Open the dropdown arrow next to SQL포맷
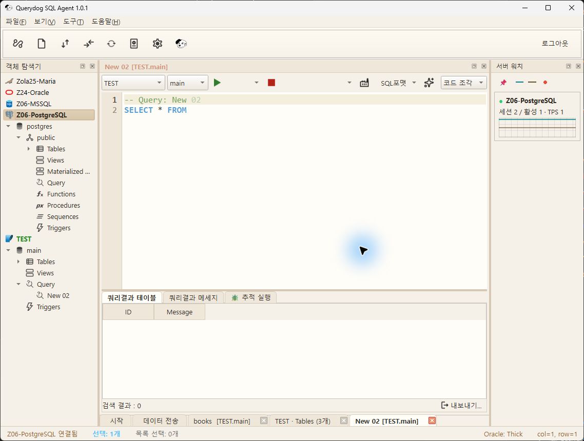584x441 pixels. [414, 83]
